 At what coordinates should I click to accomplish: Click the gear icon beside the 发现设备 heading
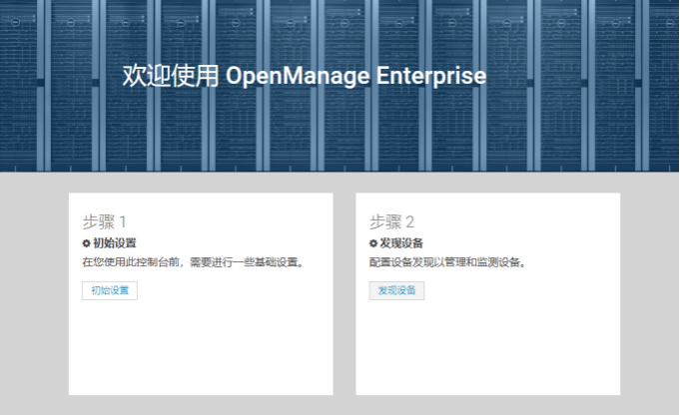click(x=373, y=243)
